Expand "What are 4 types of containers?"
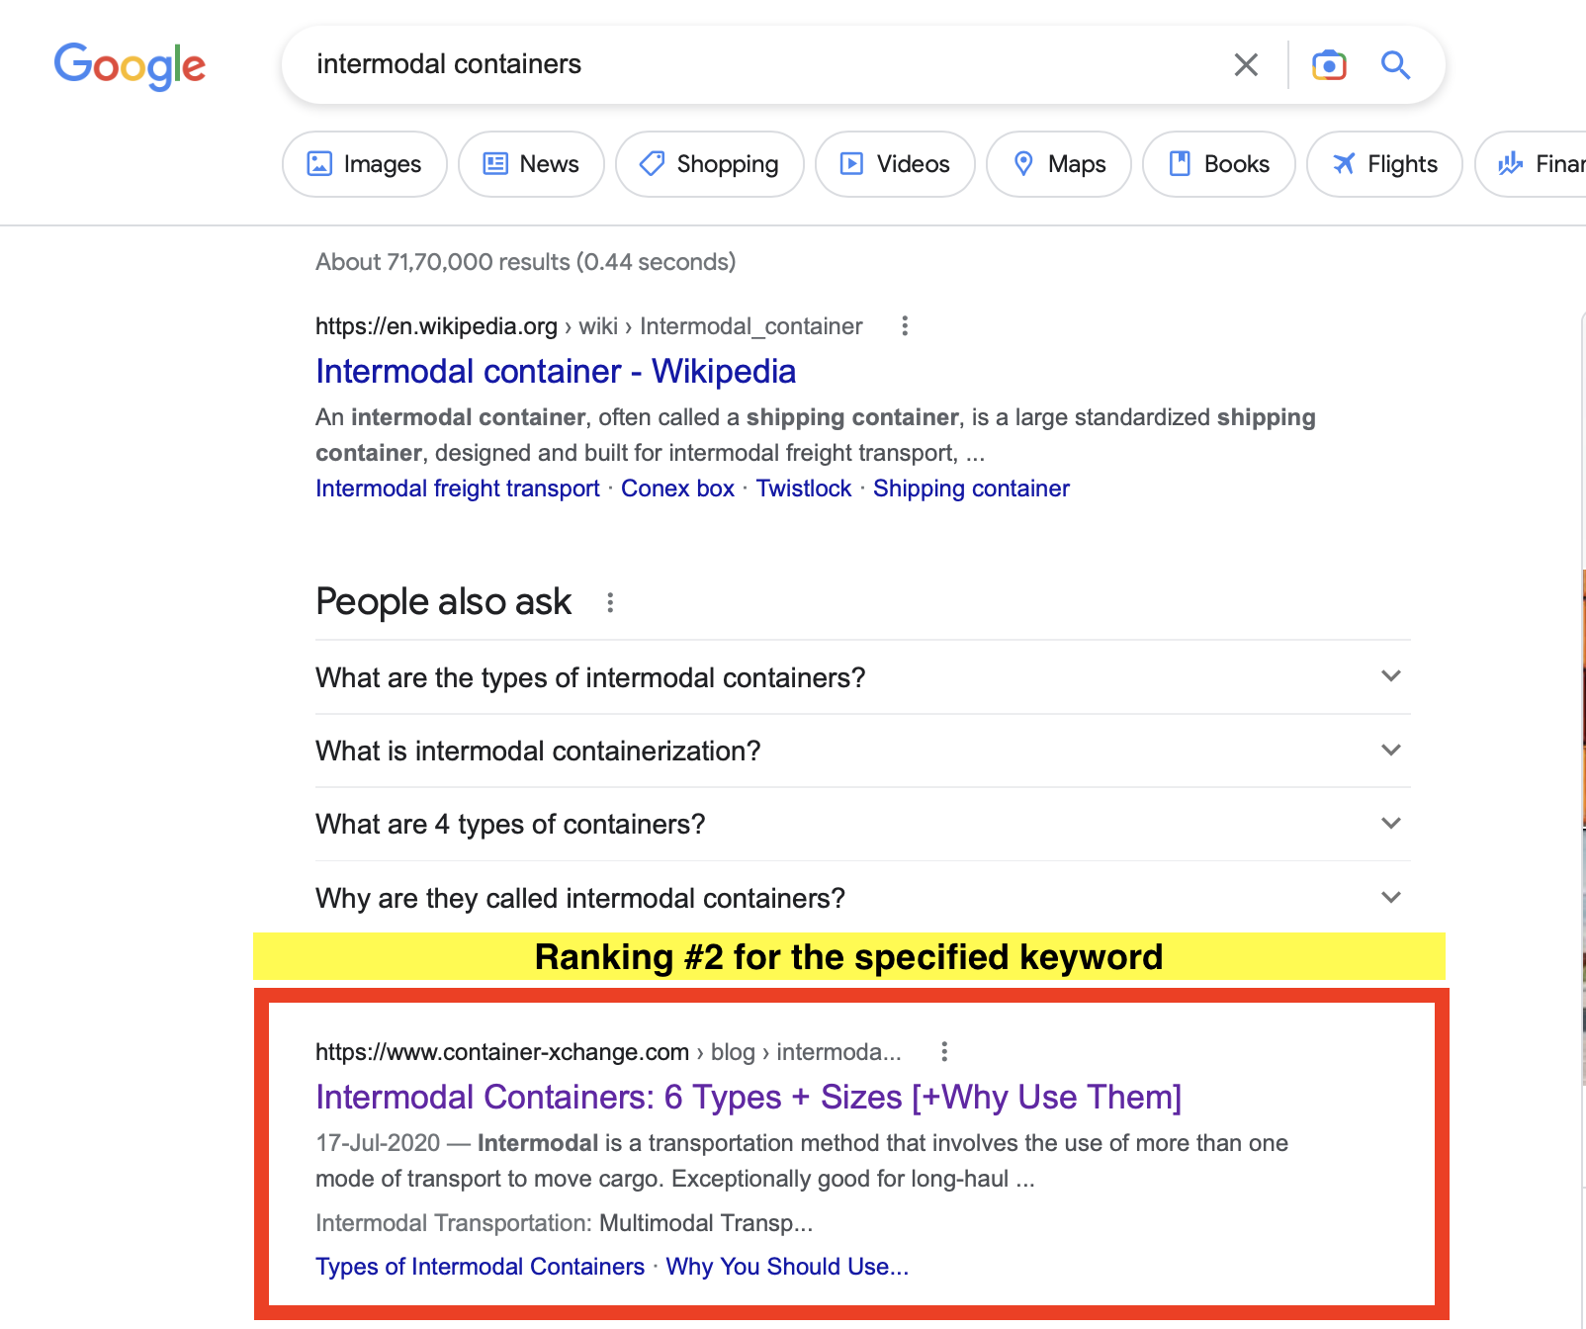Screen dimensions: 1586x1329 [x=862, y=824]
